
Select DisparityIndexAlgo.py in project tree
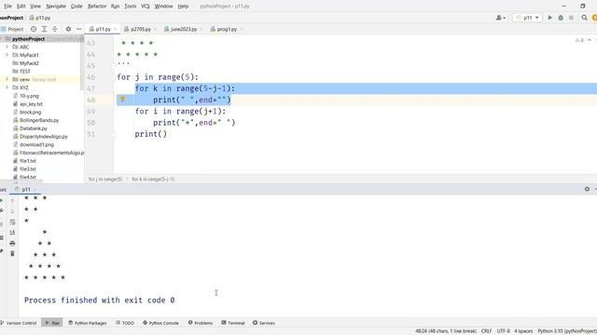(44, 137)
